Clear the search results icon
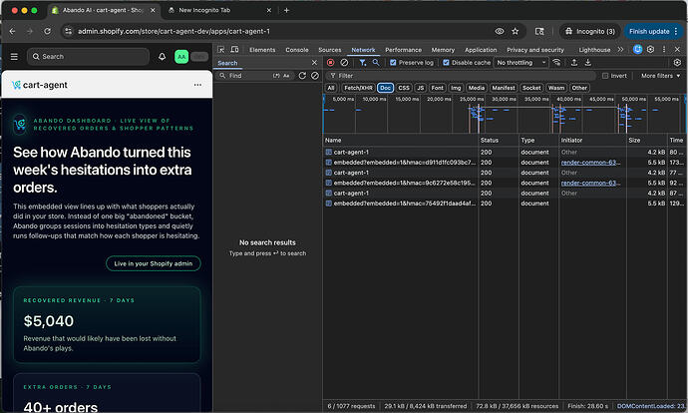 tap(315, 76)
